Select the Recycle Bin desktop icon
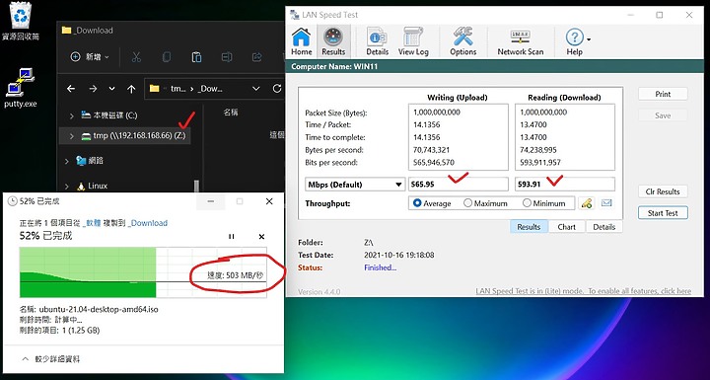 [21, 22]
